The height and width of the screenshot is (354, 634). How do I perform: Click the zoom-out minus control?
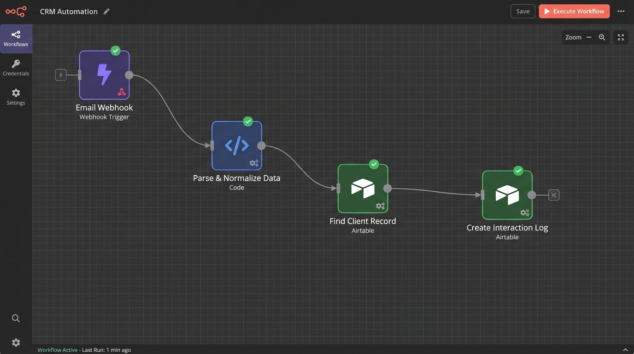click(x=588, y=37)
